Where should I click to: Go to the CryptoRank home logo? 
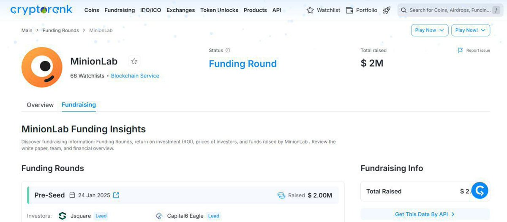(x=41, y=10)
